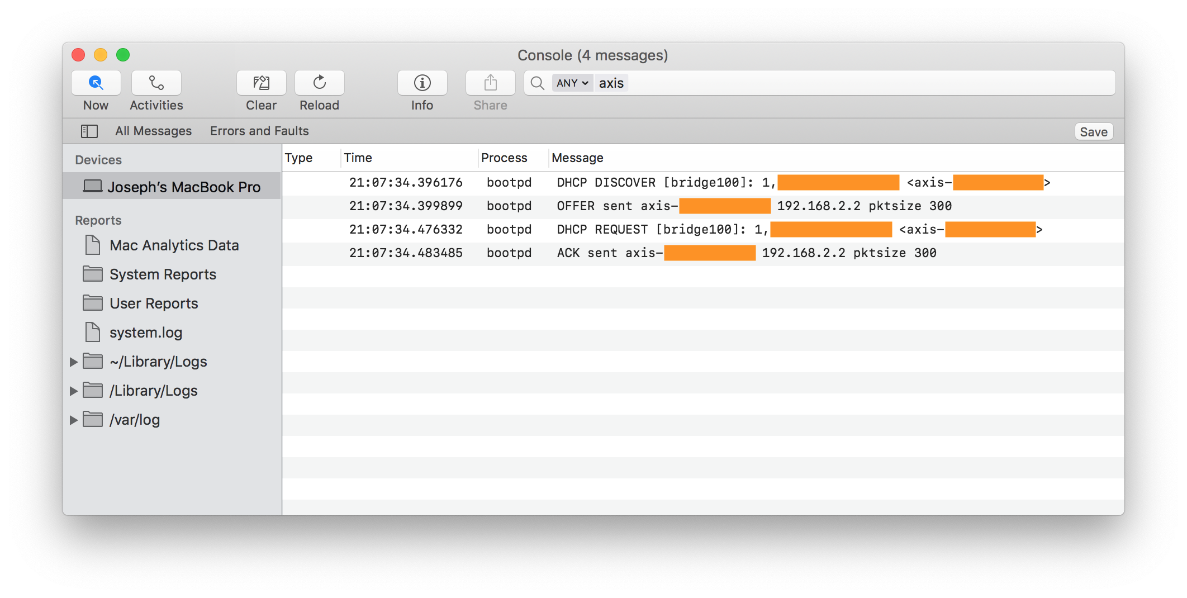Open the Info inspector icon
1187x598 pixels.
(422, 83)
